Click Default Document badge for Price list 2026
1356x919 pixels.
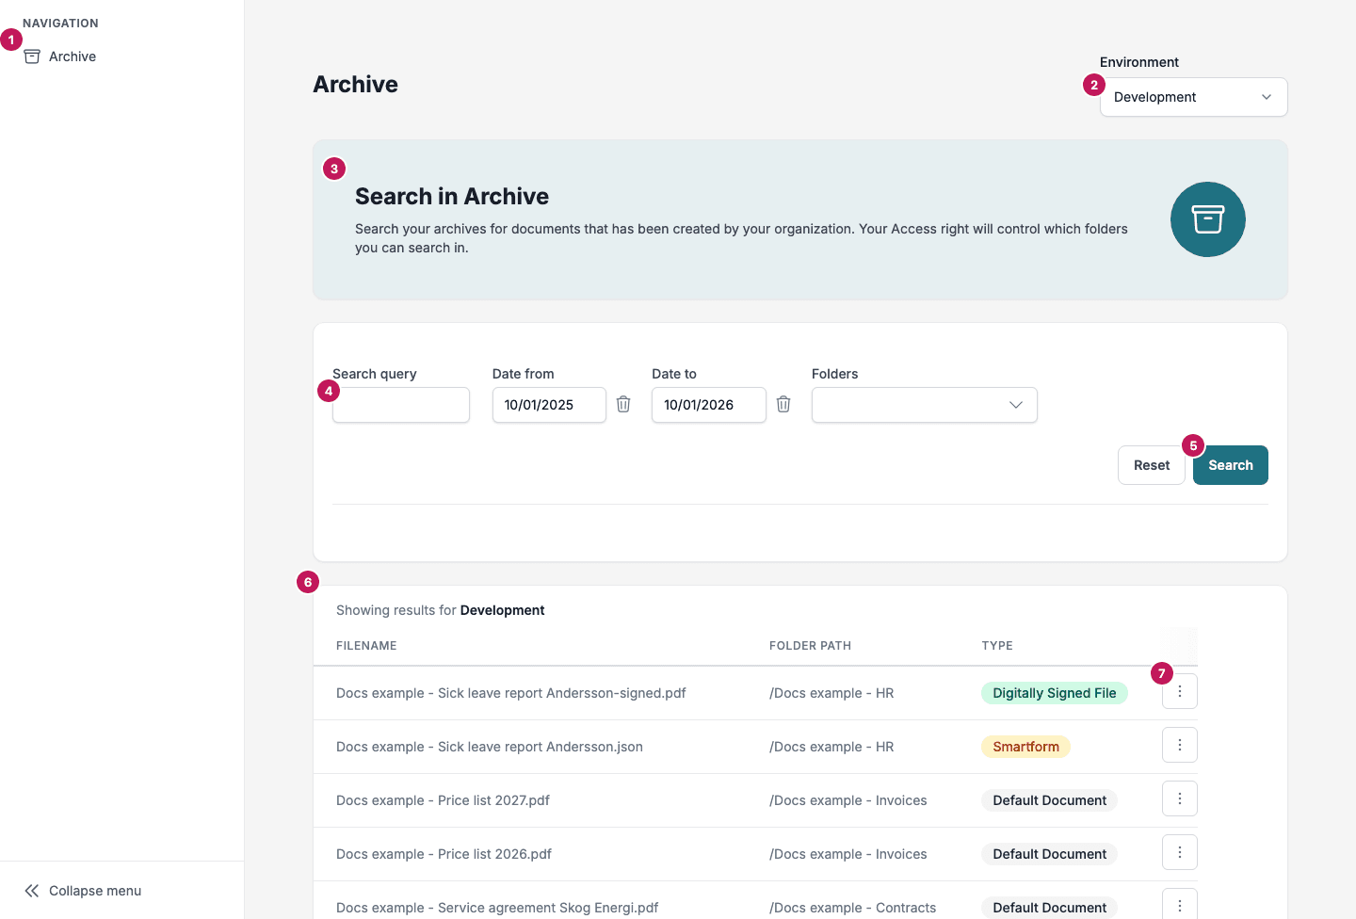point(1050,854)
